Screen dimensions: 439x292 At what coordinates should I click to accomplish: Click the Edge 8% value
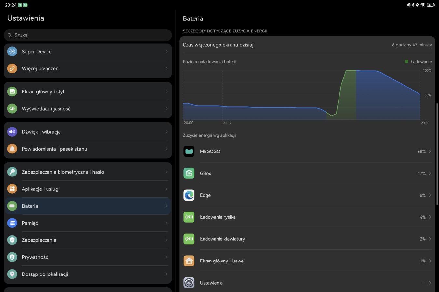pyautogui.click(x=423, y=195)
